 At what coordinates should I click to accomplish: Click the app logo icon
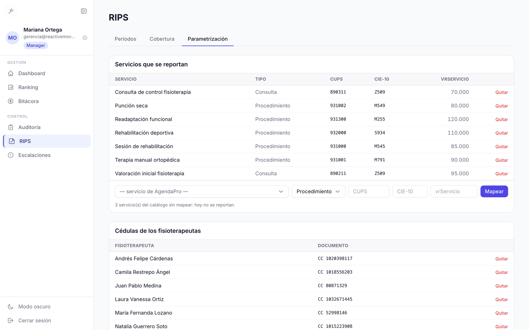[11, 11]
